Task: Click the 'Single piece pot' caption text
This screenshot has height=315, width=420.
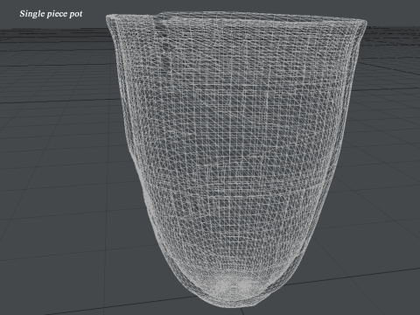Action: coord(51,14)
